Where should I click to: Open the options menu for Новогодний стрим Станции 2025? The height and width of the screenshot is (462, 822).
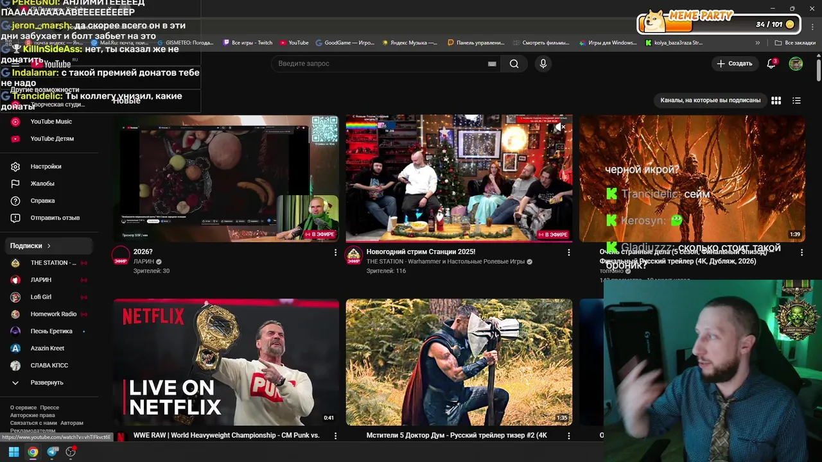(x=568, y=253)
